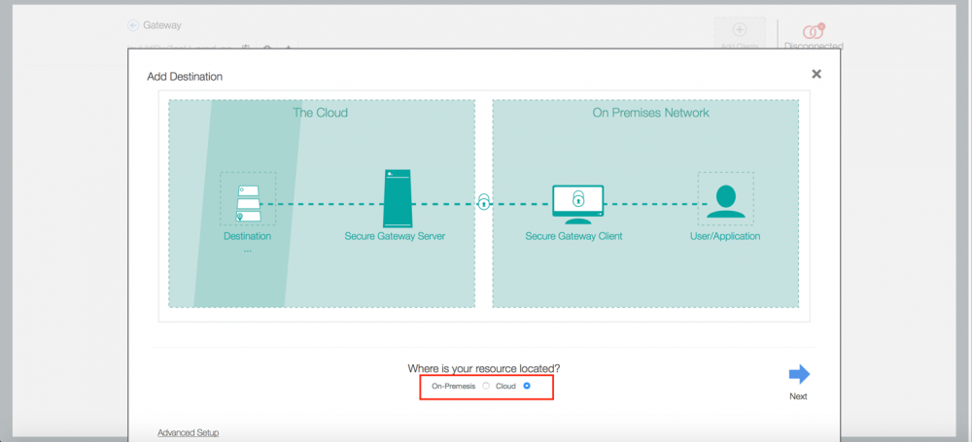Image resolution: width=972 pixels, height=442 pixels.
Task: Click the blue Next arrow
Action: 799,374
